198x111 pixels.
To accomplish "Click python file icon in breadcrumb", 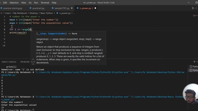I will (57, 13).
